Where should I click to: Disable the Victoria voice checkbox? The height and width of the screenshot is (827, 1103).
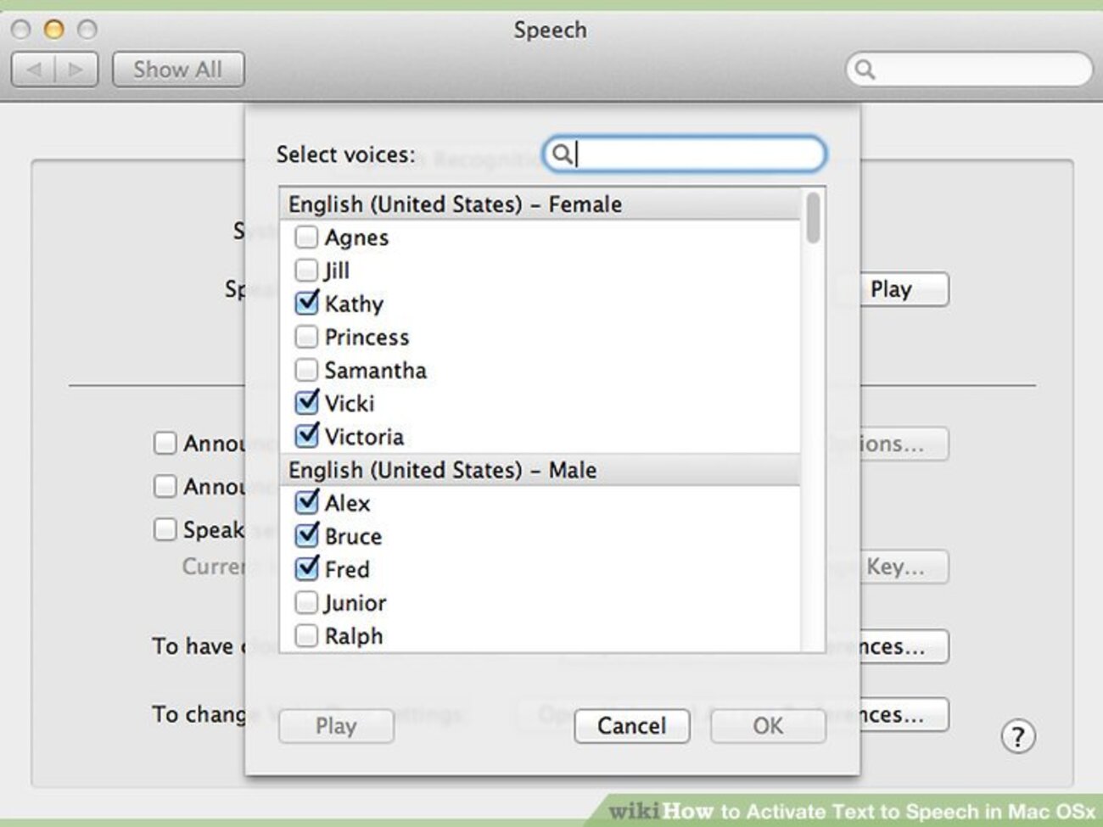[x=306, y=436]
